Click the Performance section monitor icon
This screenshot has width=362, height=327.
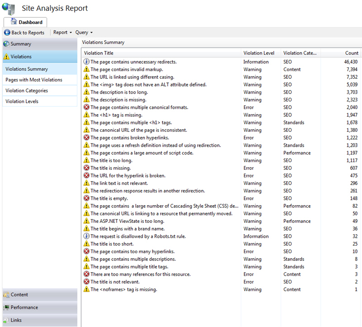pos(6,308)
